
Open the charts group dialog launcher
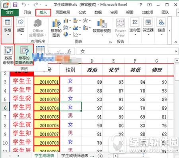[110, 42]
